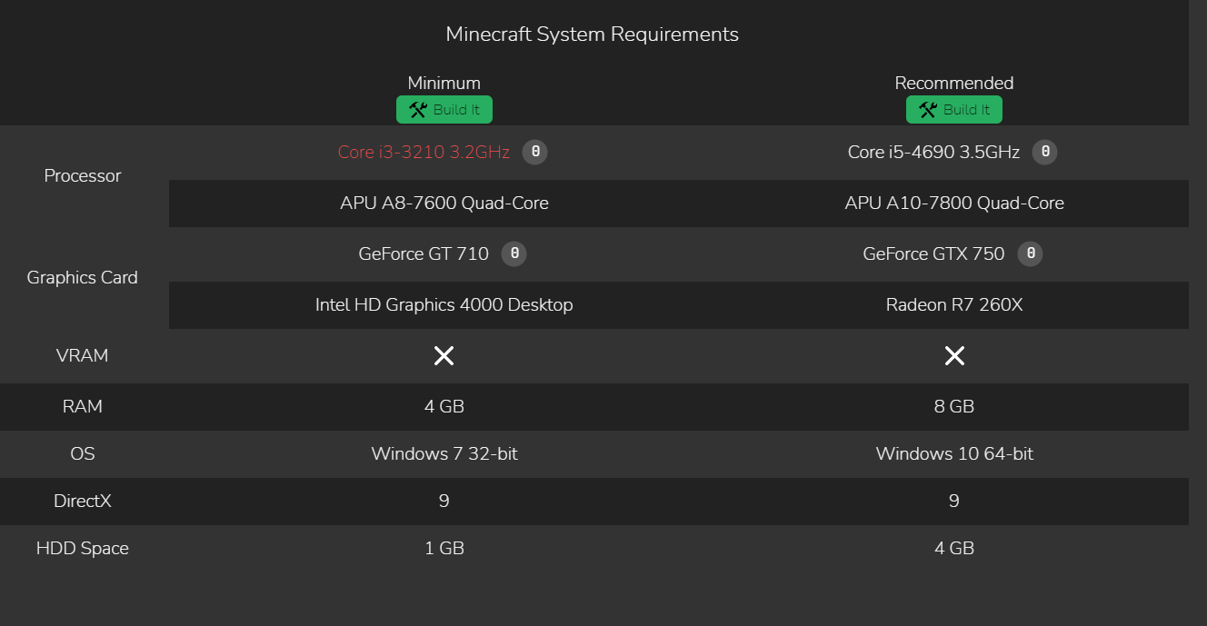Select the Radeon R7 260X text
This screenshot has height=626, width=1207.
954,304
